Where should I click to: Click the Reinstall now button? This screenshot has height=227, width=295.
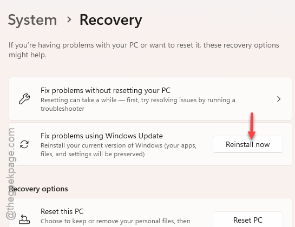tap(248, 144)
